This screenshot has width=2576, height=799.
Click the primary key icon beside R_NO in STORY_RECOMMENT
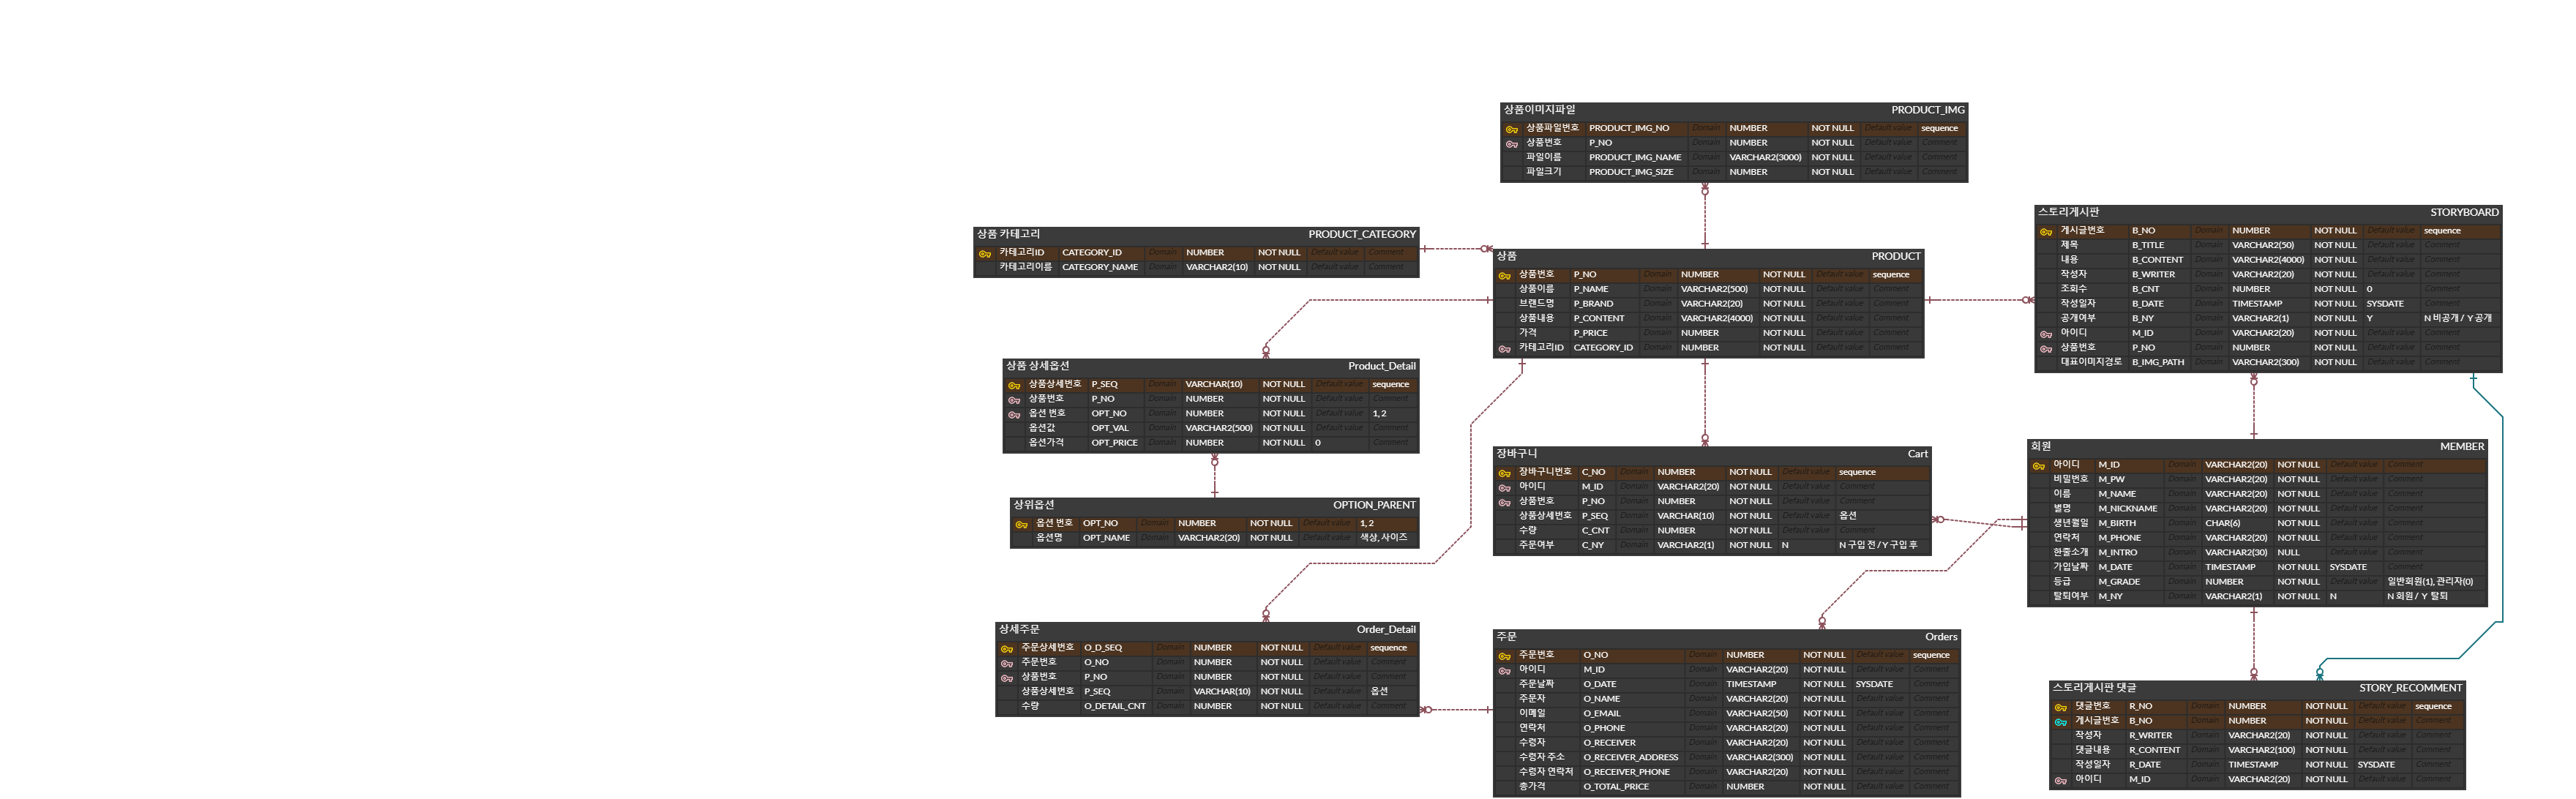pos(2060,707)
